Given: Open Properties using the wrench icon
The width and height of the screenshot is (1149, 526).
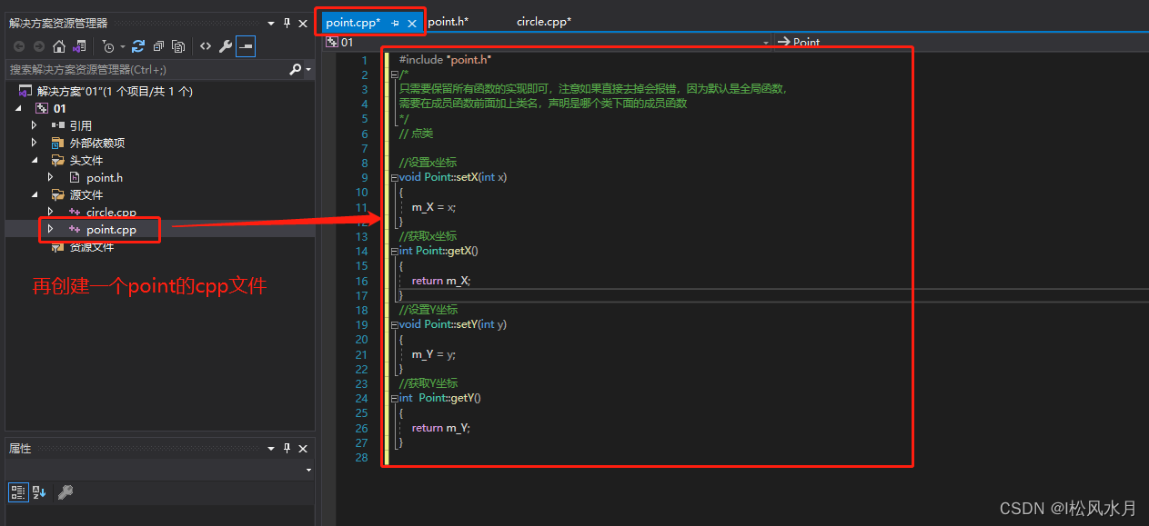Looking at the screenshot, I should pyautogui.click(x=226, y=46).
